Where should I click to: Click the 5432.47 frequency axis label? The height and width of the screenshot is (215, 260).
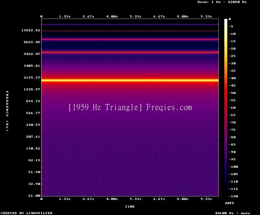tap(32, 54)
